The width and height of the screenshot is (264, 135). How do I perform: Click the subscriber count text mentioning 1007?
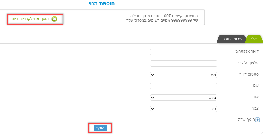click(x=162, y=18)
